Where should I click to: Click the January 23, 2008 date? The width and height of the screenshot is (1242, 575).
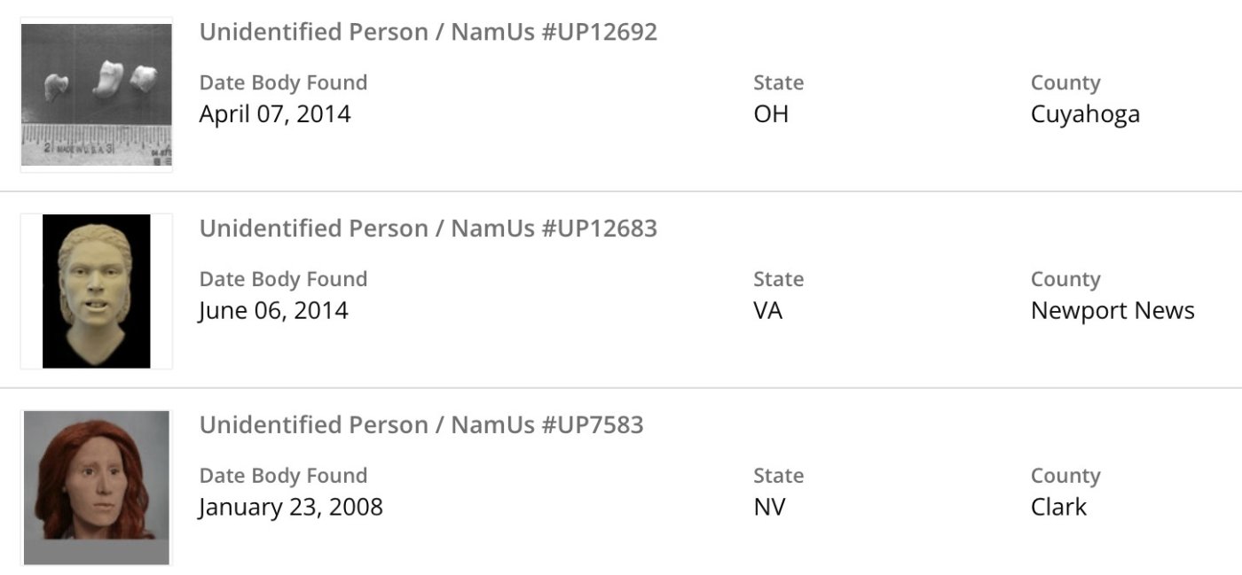[x=291, y=508]
